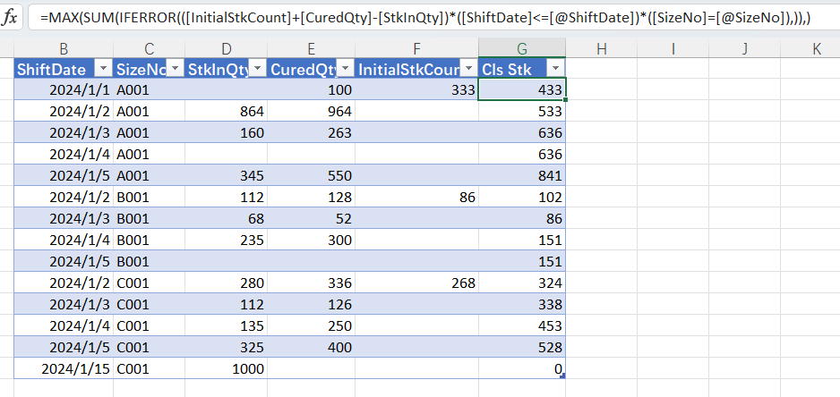Screen dimensions: 840x397
Task: Select CuredQty cell showing 300
Action: point(311,240)
